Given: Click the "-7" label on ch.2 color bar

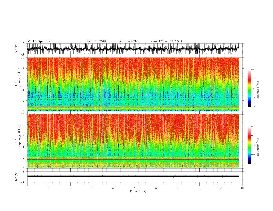Looking at the screenshot, I should point(254,164).
